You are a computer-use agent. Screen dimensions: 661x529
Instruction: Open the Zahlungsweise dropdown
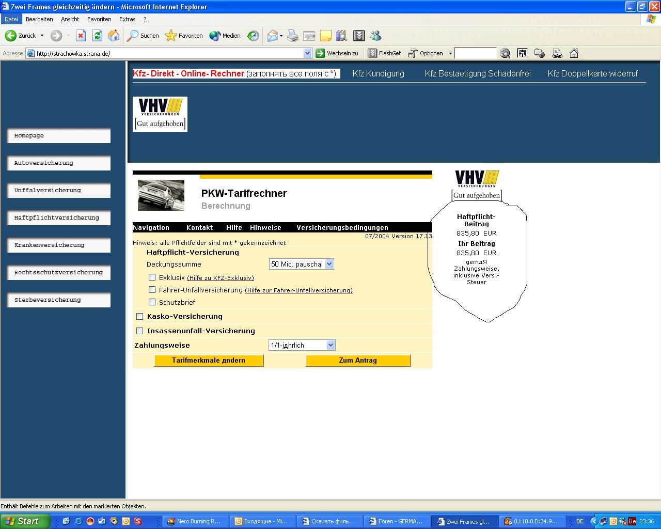[302, 345]
